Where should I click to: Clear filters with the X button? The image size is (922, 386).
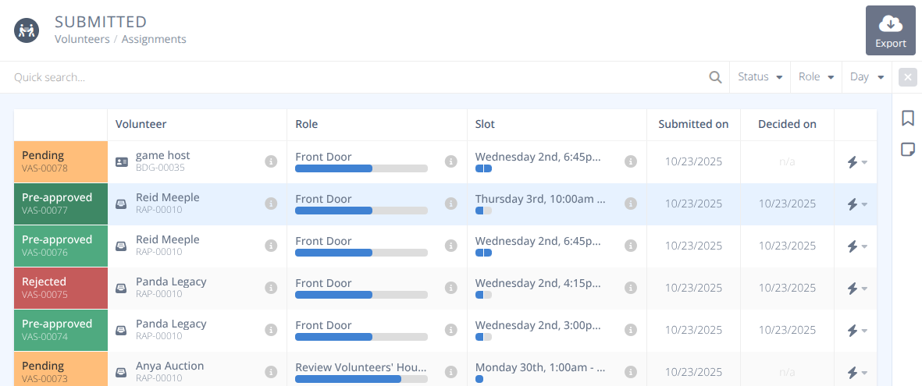point(907,77)
